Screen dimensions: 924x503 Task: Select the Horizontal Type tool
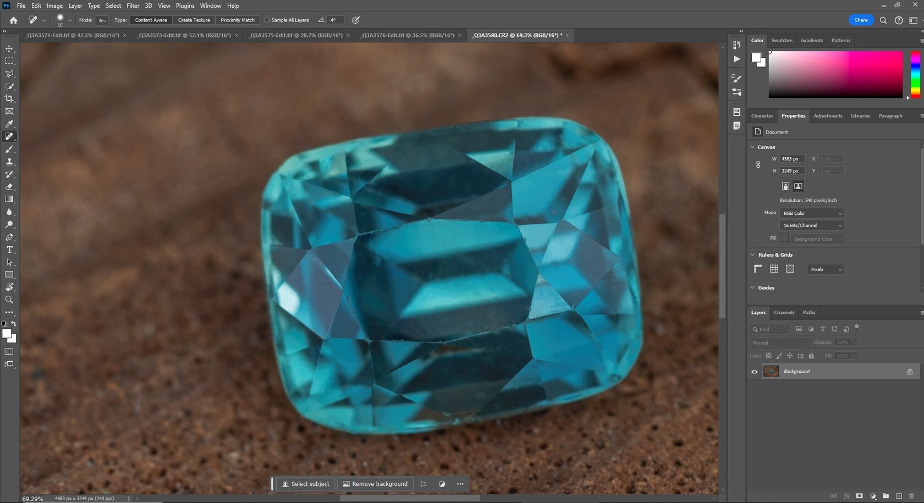click(x=9, y=250)
